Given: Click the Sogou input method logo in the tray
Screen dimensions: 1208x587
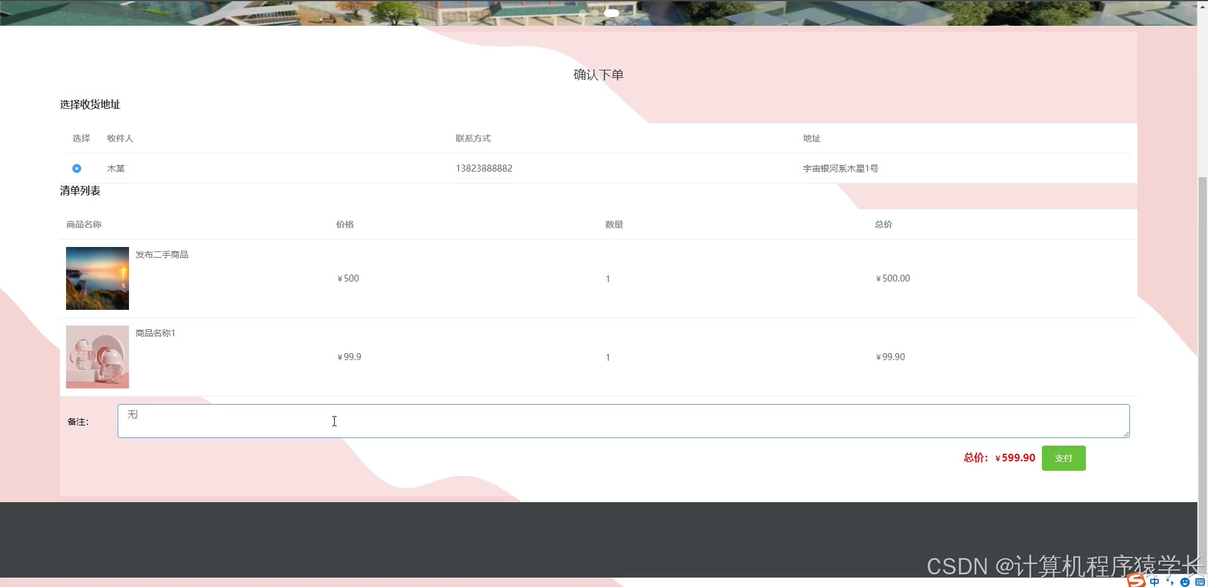Looking at the screenshot, I should click(x=1136, y=581).
